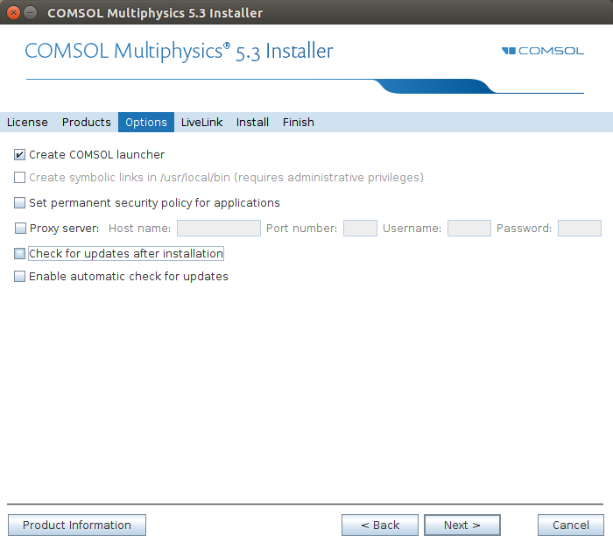
Task: Proceed with the Next button
Action: (x=462, y=525)
